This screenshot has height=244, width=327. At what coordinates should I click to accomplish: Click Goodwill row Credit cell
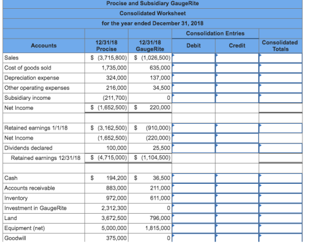coord(237,238)
